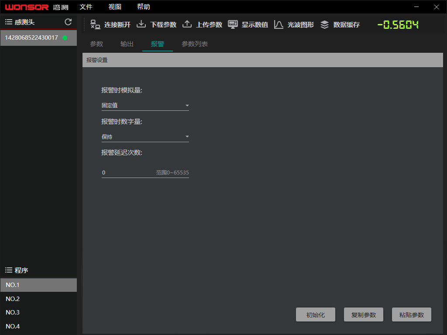447x335 pixels.
Task: Select sensor 1428068522430017 in the list
Action: [38, 38]
